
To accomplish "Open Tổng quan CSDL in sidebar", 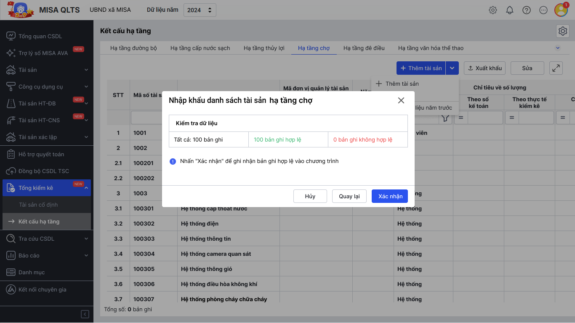I will pyautogui.click(x=40, y=36).
